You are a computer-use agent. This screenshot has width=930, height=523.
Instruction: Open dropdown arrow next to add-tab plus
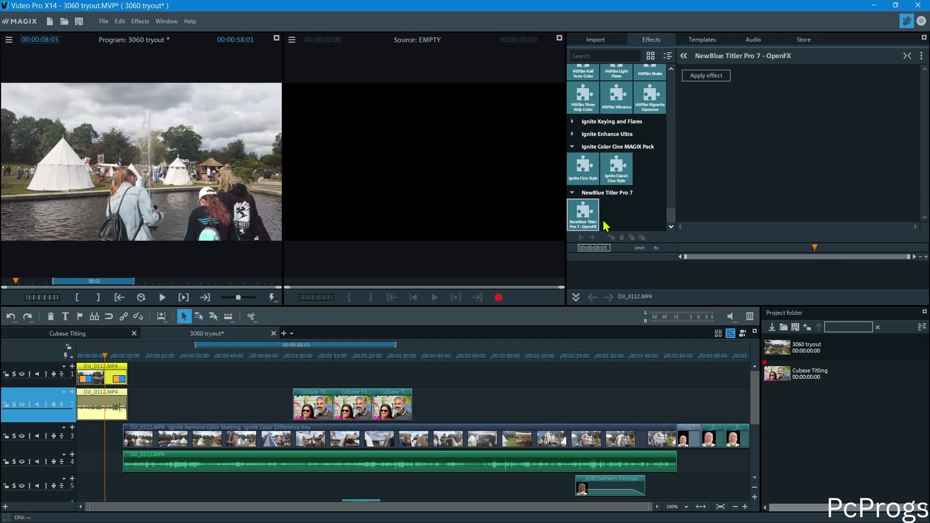coord(292,334)
